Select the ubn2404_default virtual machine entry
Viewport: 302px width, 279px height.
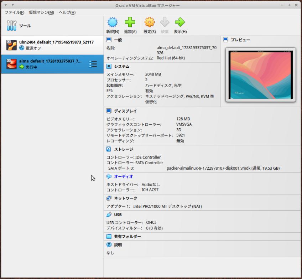tap(52, 45)
